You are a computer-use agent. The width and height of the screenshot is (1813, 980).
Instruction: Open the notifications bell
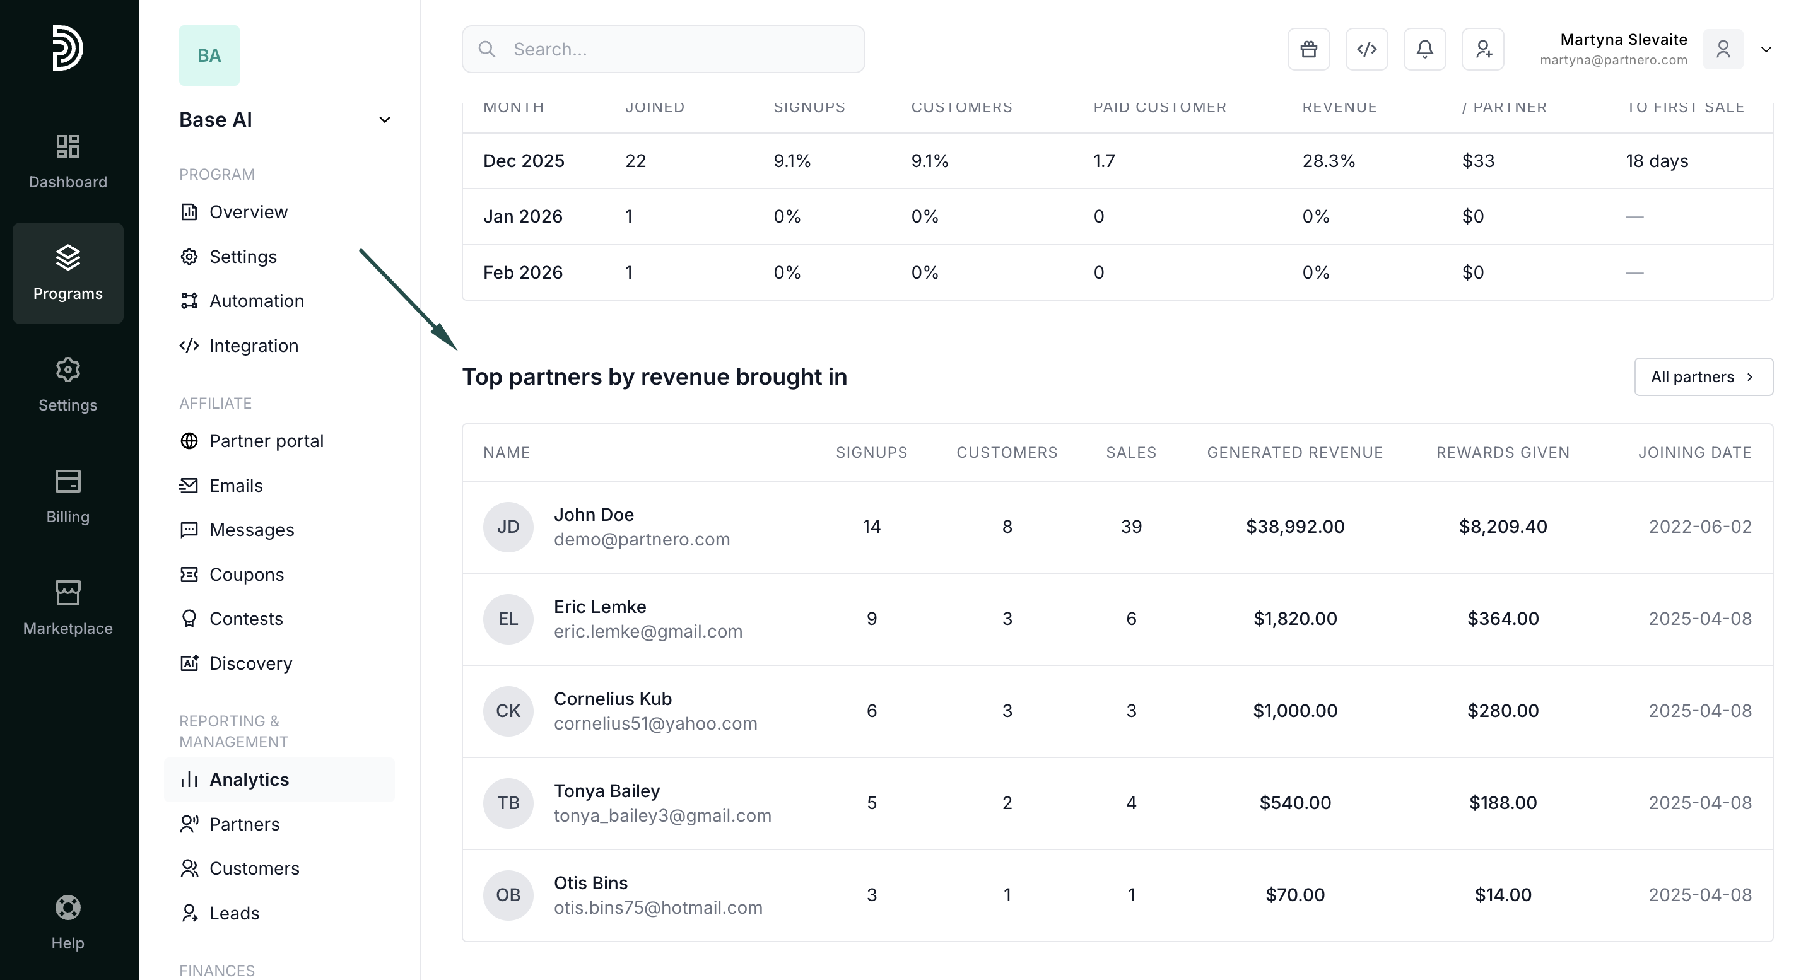(x=1424, y=49)
